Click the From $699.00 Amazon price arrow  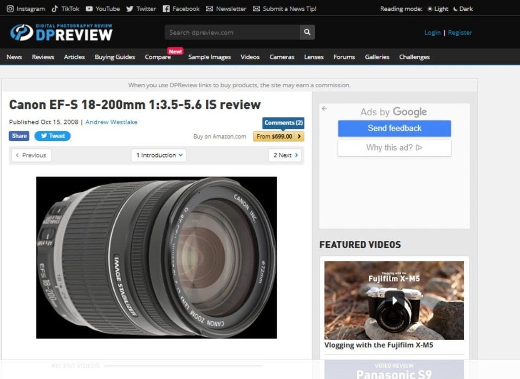299,136
